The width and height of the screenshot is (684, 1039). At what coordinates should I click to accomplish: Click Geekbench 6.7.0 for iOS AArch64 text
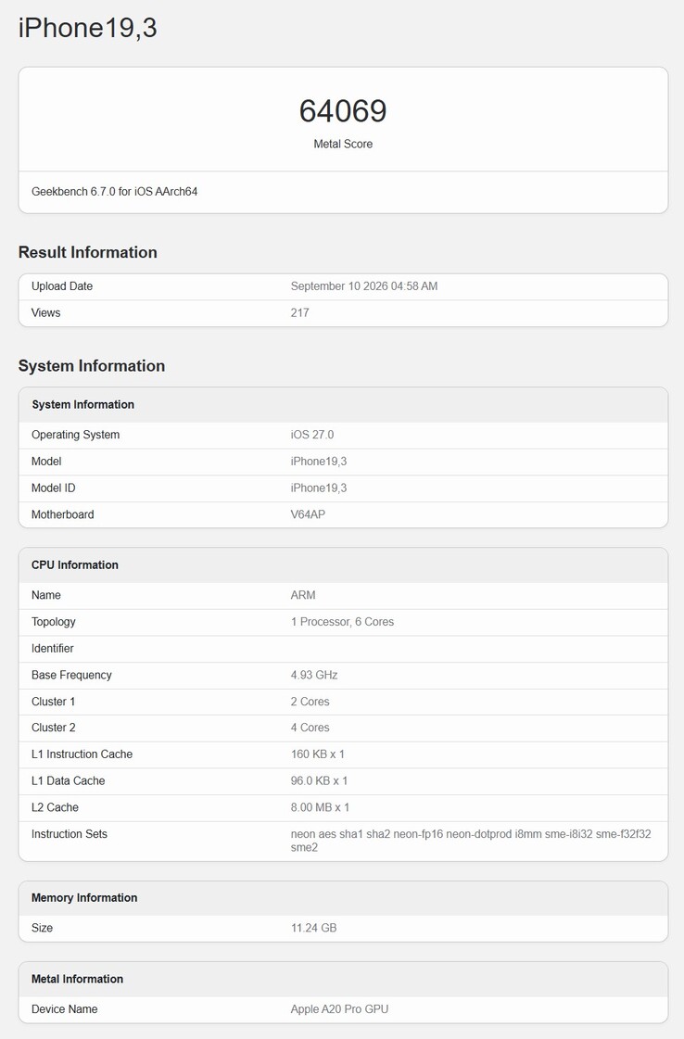pos(115,192)
